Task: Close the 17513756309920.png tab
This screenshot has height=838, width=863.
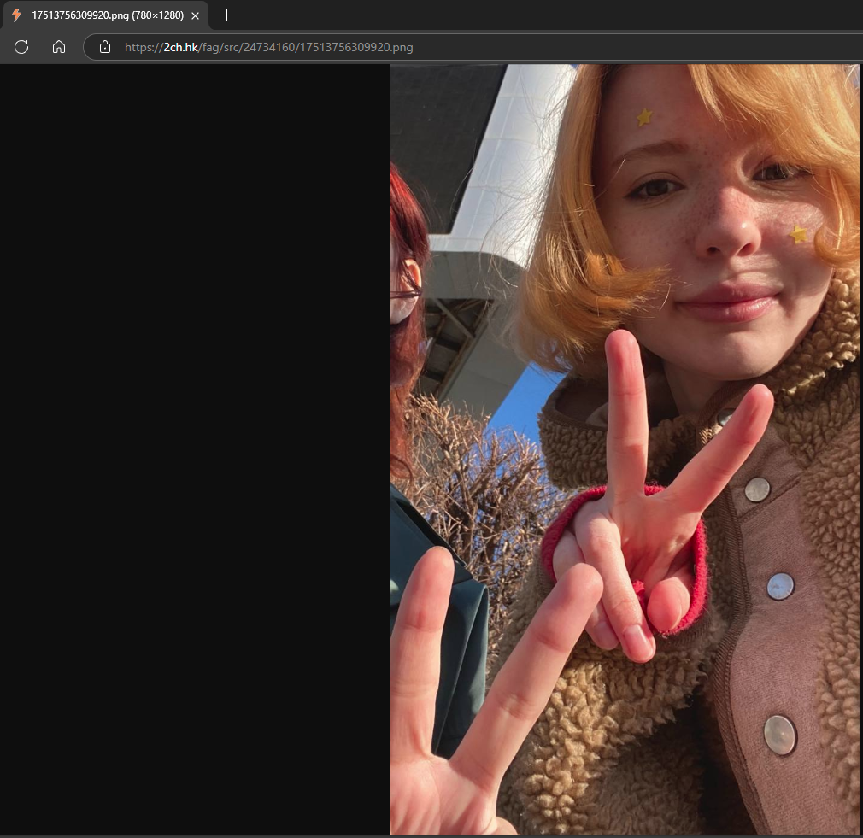Action: pos(195,15)
